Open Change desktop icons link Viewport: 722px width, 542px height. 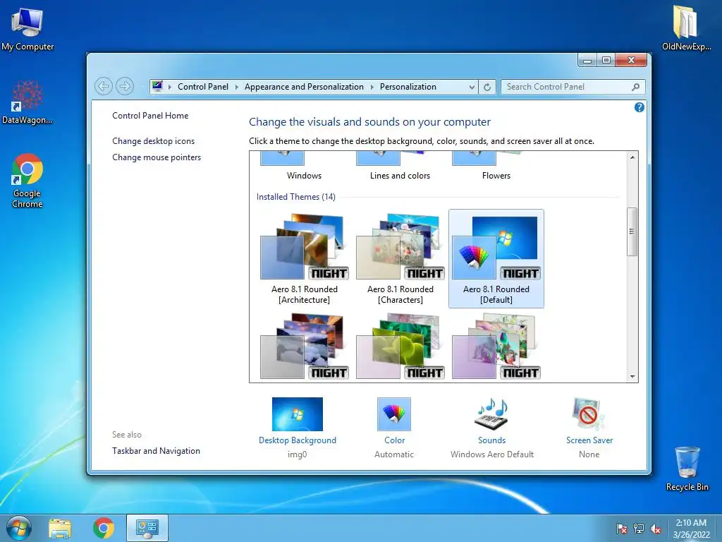click(x=153, y=141)
